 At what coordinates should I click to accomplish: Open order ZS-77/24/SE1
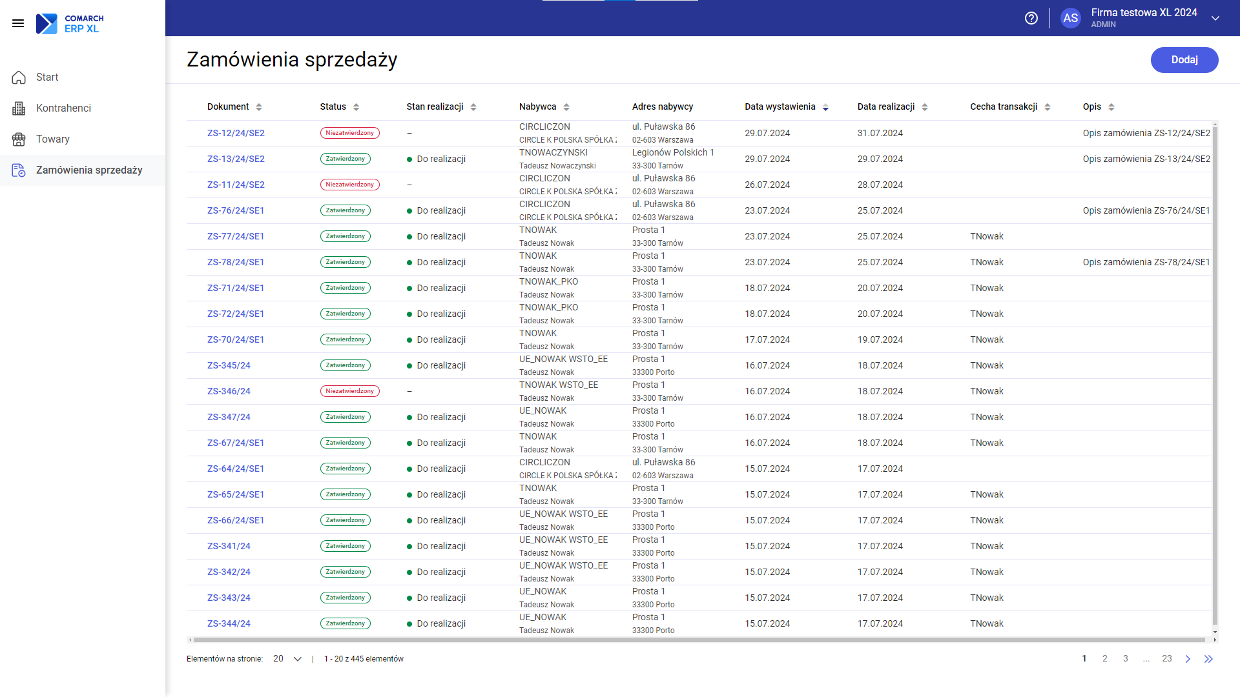[236, 237]
